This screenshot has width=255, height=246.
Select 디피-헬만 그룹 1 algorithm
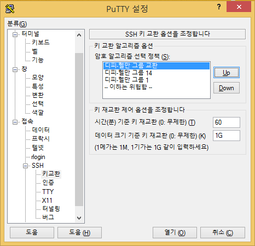tap(157, 80)
